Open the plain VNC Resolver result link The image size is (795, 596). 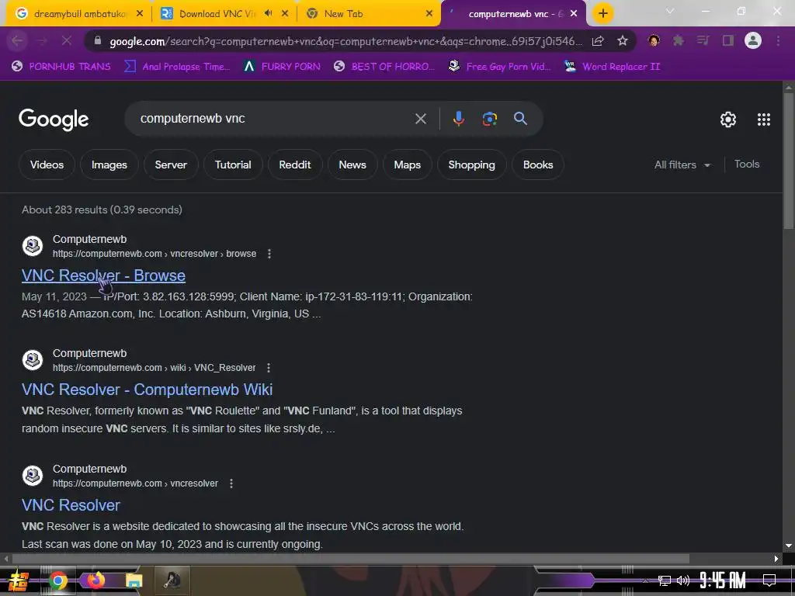pos(71,504)
